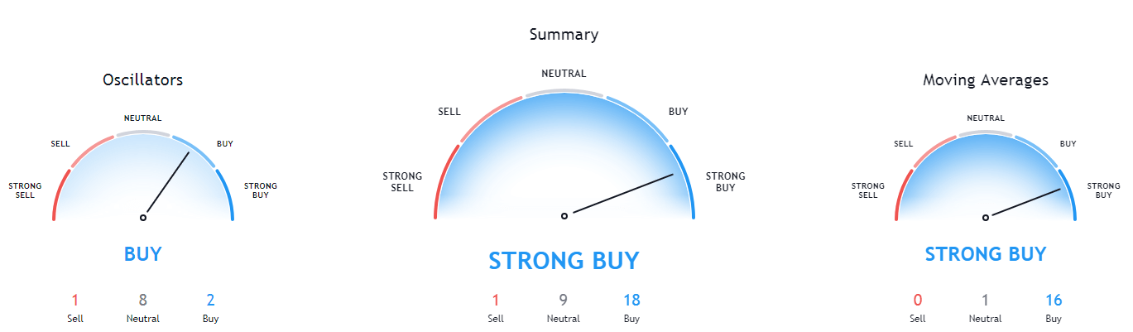Viewport: 1133px width, 332px height.
Task: Click the Oscillators BUY rating text
Action: (143, 254)
